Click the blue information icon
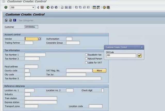The image size is (165, 111). click(x=15, y=20)
